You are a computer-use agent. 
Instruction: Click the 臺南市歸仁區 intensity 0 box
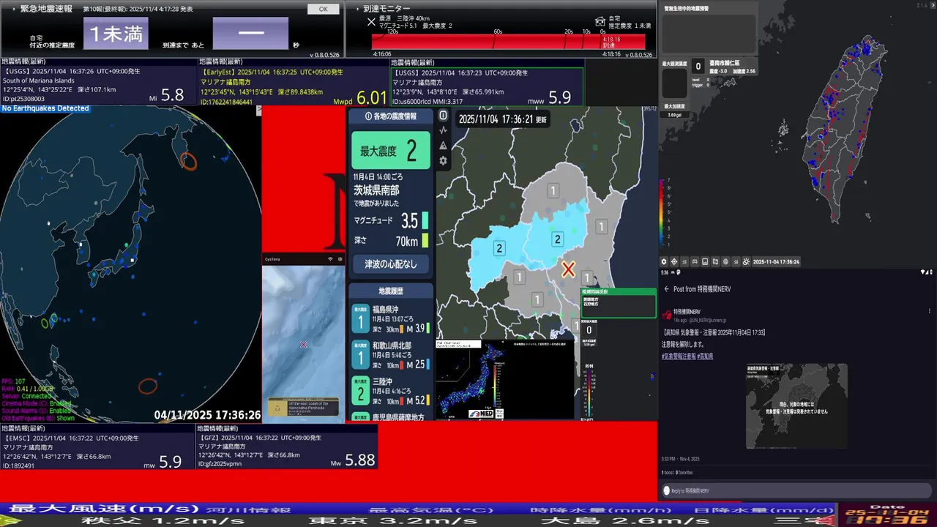pyautogui.click(x=698, y=67)
